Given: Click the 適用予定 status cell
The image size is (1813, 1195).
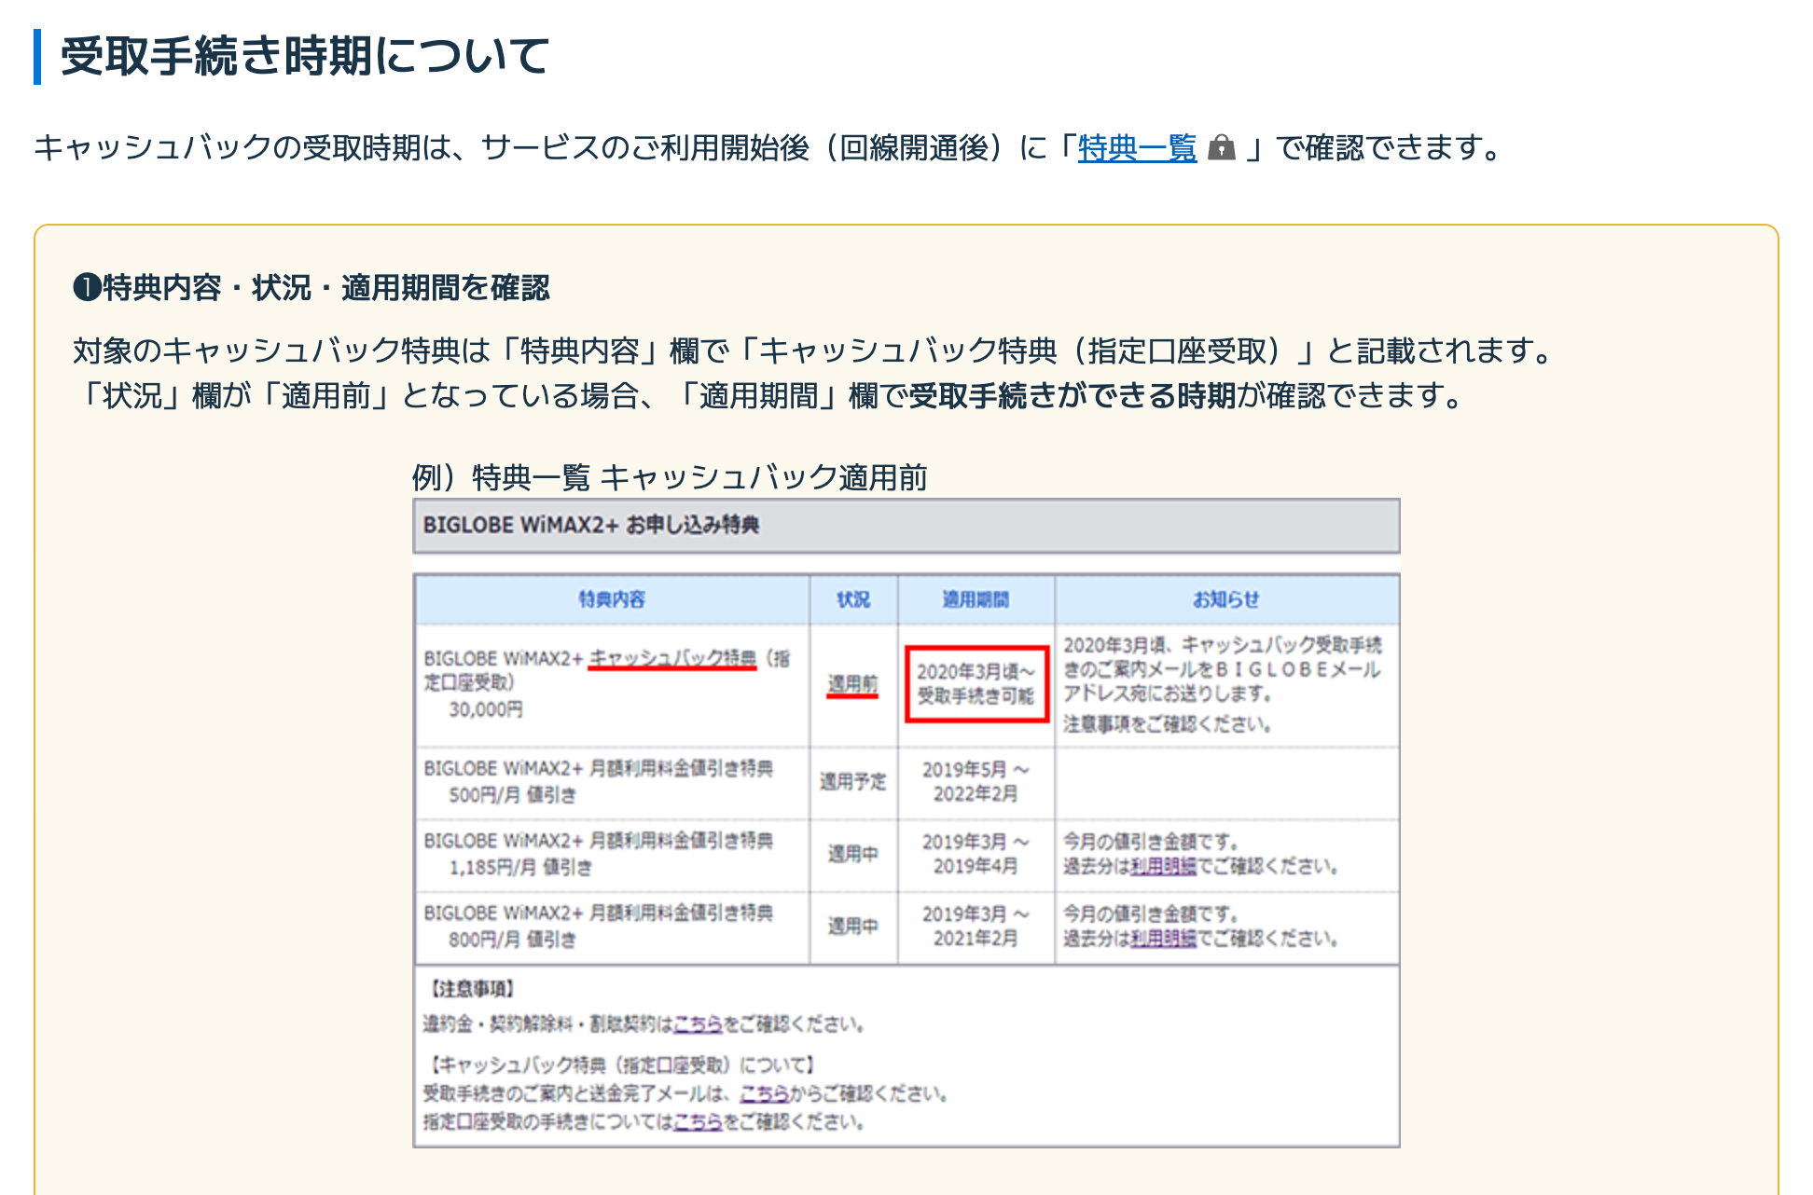Looking at the screenshot, I should pyautogui.click(x=852, y=782).
